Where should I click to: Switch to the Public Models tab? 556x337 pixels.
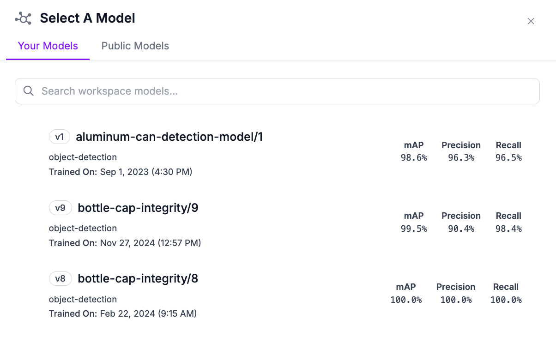click(135, 46)
